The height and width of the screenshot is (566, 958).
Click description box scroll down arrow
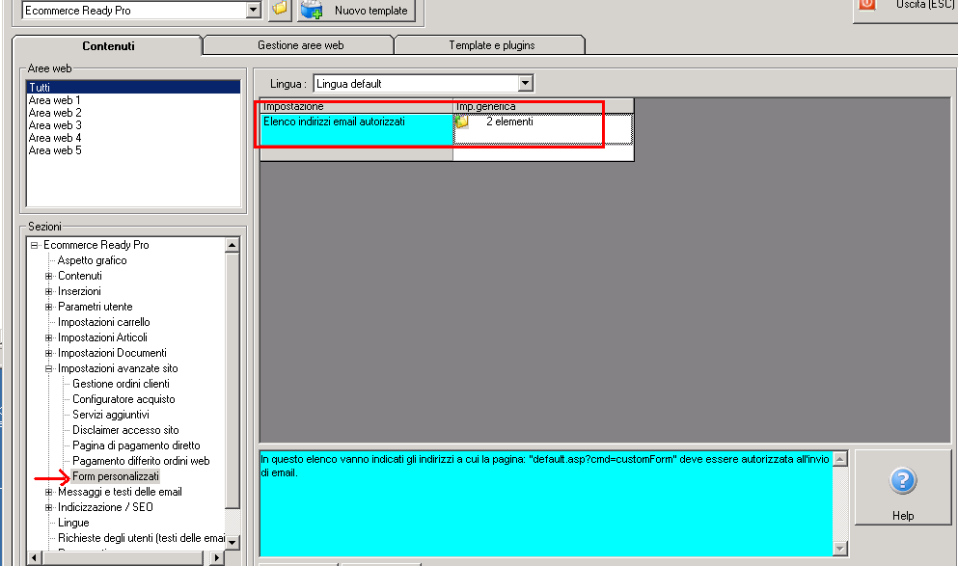click(x=840, y=549)
